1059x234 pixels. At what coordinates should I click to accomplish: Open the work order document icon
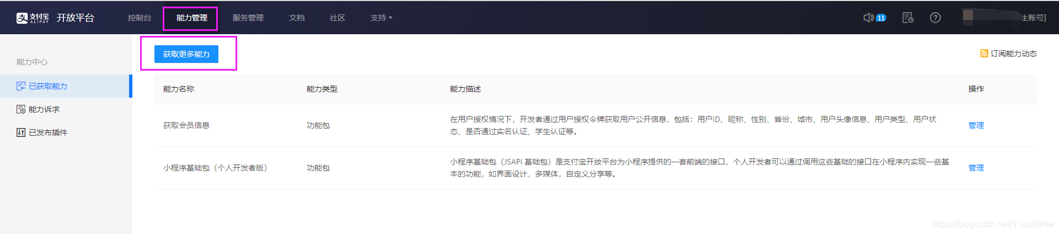908,18
